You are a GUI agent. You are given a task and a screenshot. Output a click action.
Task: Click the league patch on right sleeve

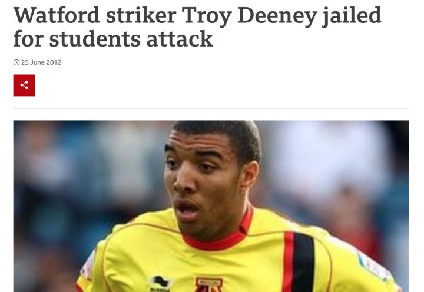coord(373,265)
